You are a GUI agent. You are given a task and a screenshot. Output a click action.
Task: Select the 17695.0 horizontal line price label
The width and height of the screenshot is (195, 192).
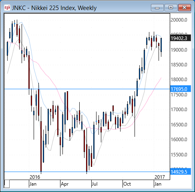point(181,89)
